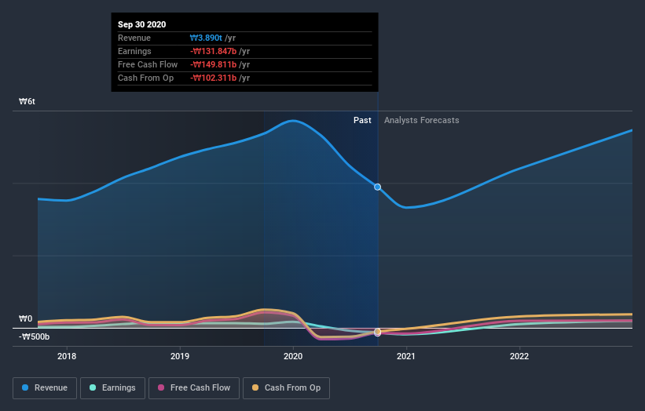Screen dimensions: 645x411
Task: Click the -₩500b y-axis label
Action: point(34,336)
